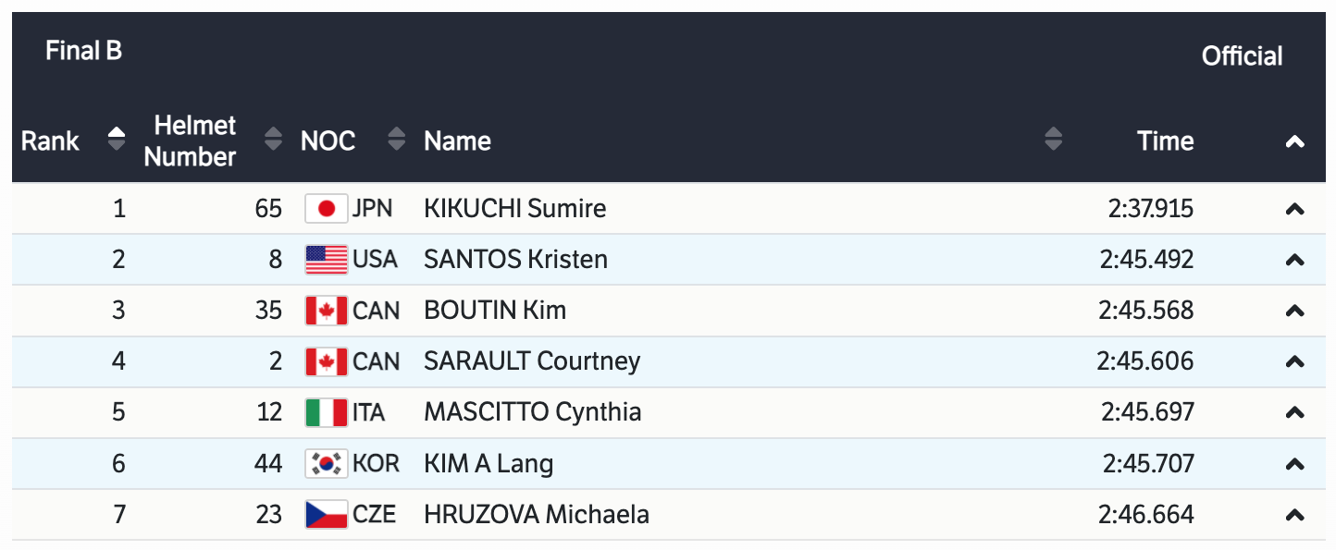The width and height of the screenshot is (1336, 550).
Task: Click the Canada flag beside SARAULT Courtney
Action: pos(326,361)
